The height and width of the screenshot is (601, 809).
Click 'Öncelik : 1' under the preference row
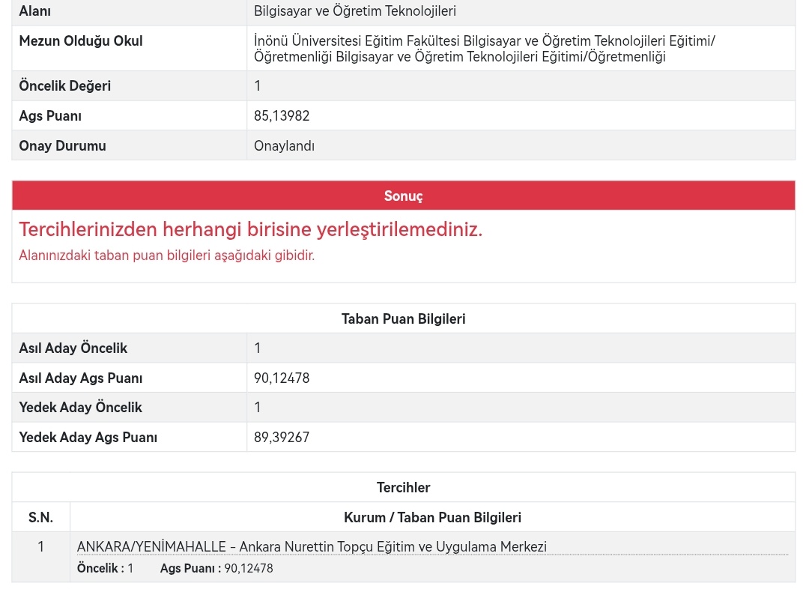[106, 568]
